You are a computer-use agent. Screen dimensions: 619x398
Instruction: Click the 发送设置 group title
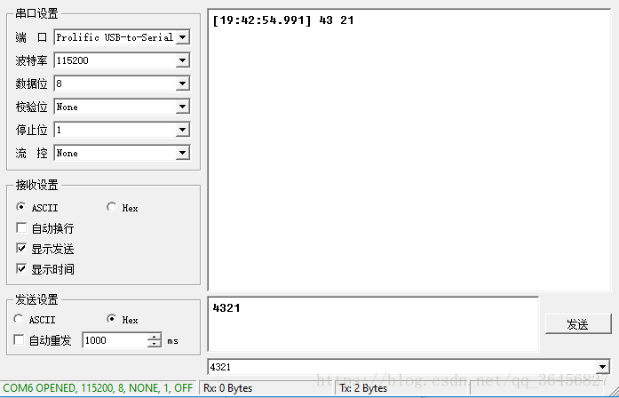tap(36, 299)
